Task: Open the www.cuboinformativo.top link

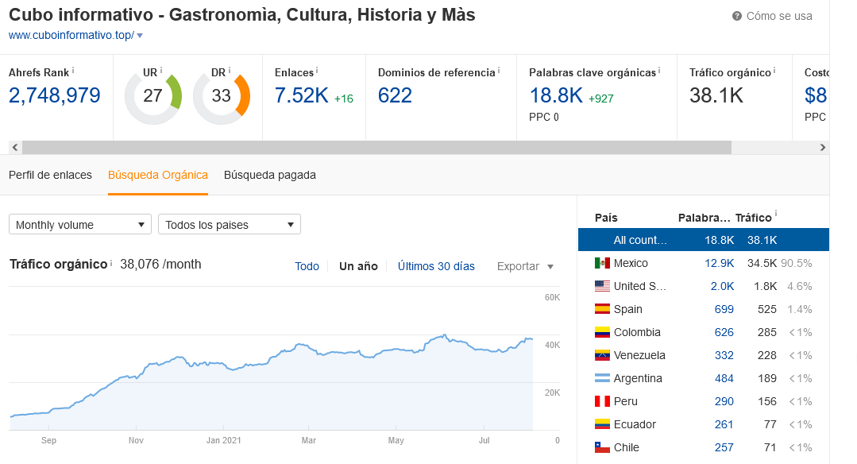Action: click(70, 35)
